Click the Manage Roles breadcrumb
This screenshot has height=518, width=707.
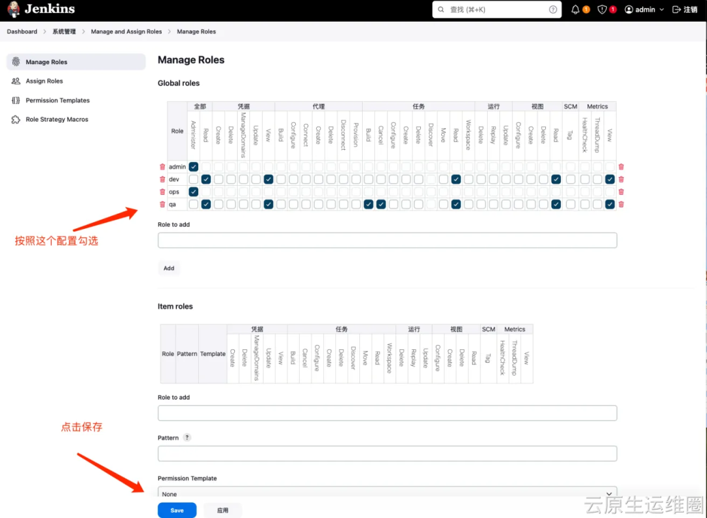pos(196,31)
